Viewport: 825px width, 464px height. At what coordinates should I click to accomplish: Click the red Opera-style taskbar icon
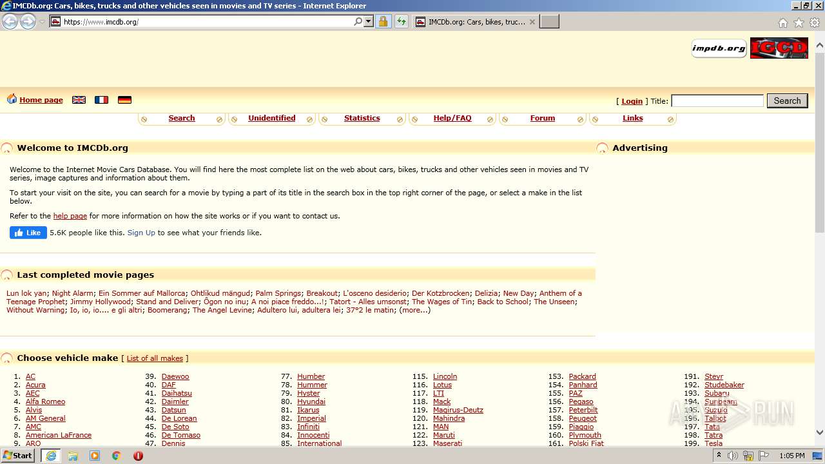(x=138, y=456)
